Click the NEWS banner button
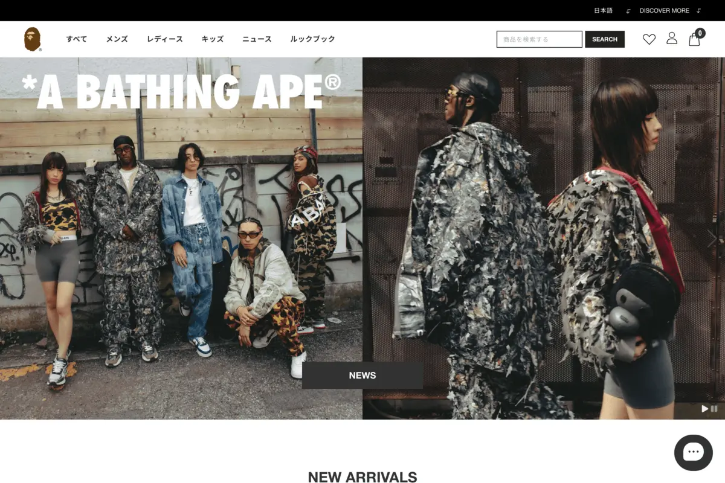 coord(362,375)
